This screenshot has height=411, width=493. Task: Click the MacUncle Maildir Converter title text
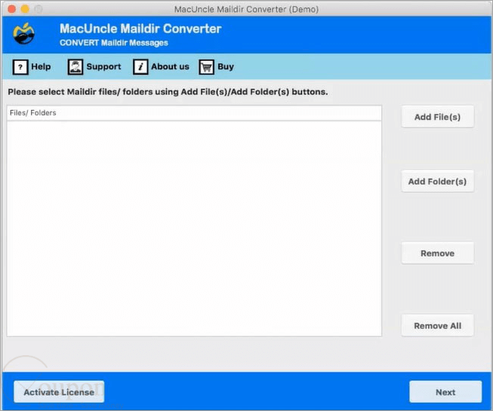point(140,29)
